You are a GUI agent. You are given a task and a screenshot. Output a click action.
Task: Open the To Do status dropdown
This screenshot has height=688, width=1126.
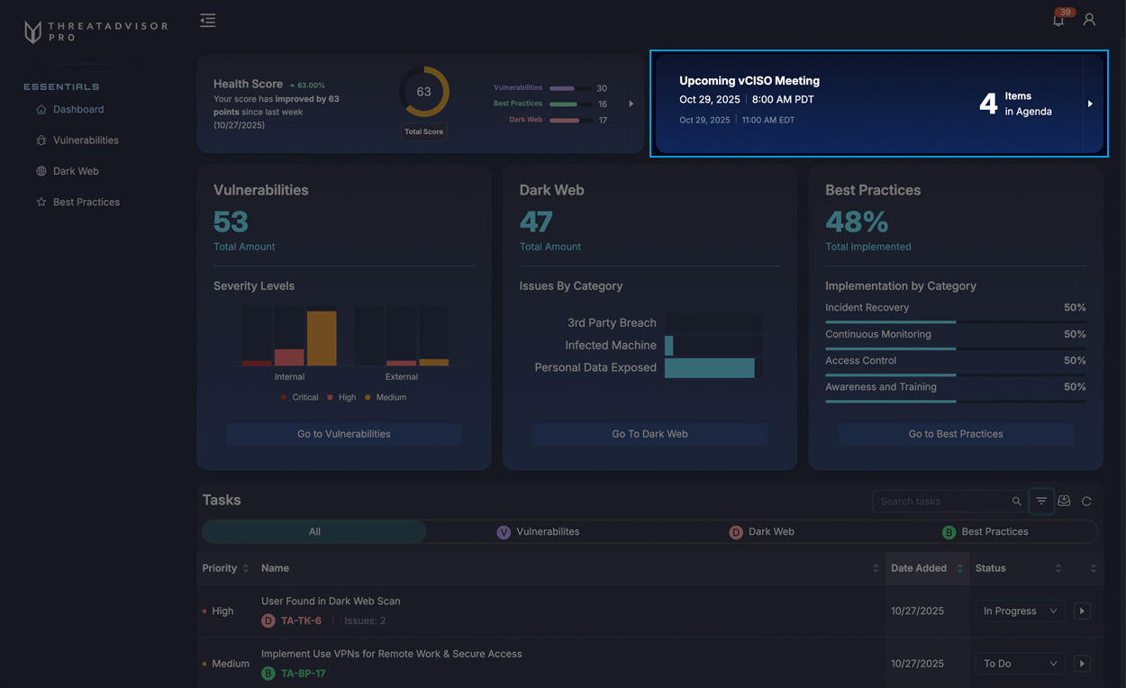[1020, 664]
